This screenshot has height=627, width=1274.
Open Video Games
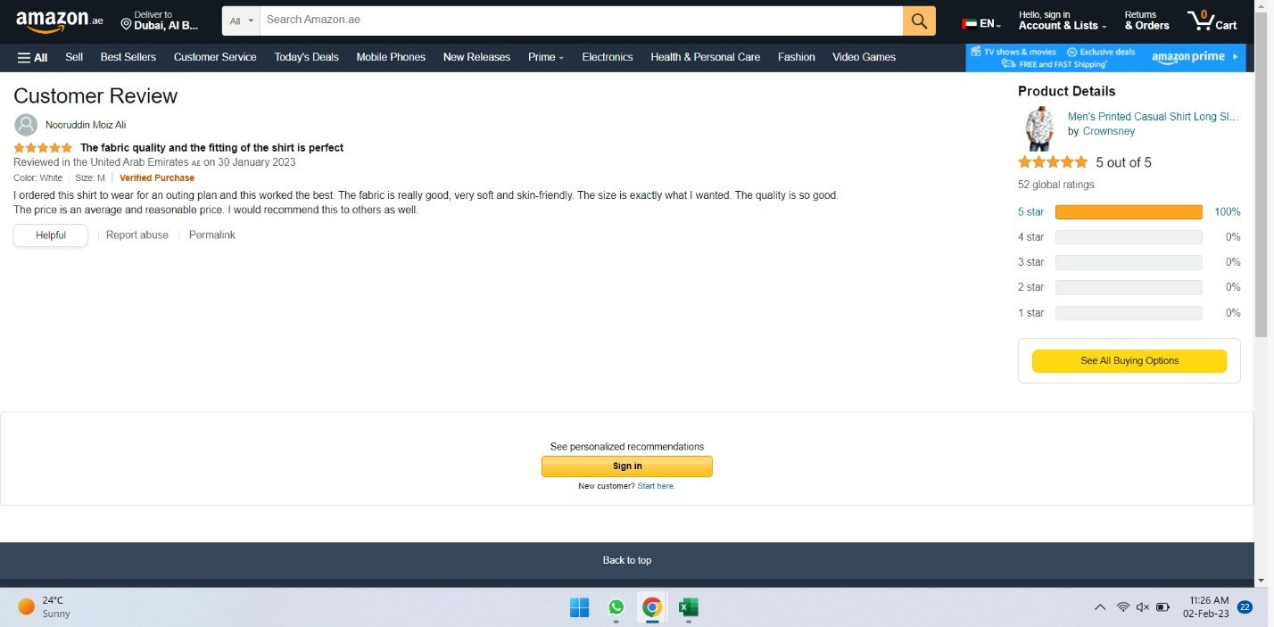864,57
